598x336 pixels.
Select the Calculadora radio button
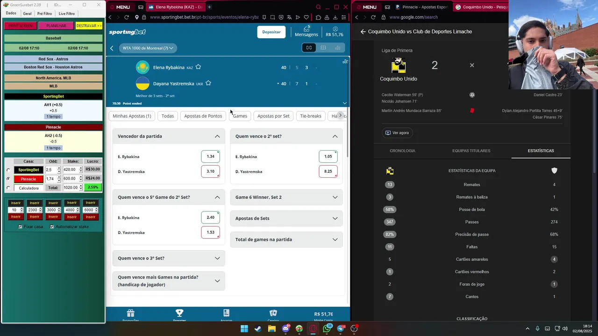click(x=8, y=188)
